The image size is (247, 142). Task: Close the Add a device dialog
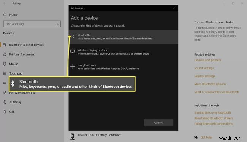(173, 8)
